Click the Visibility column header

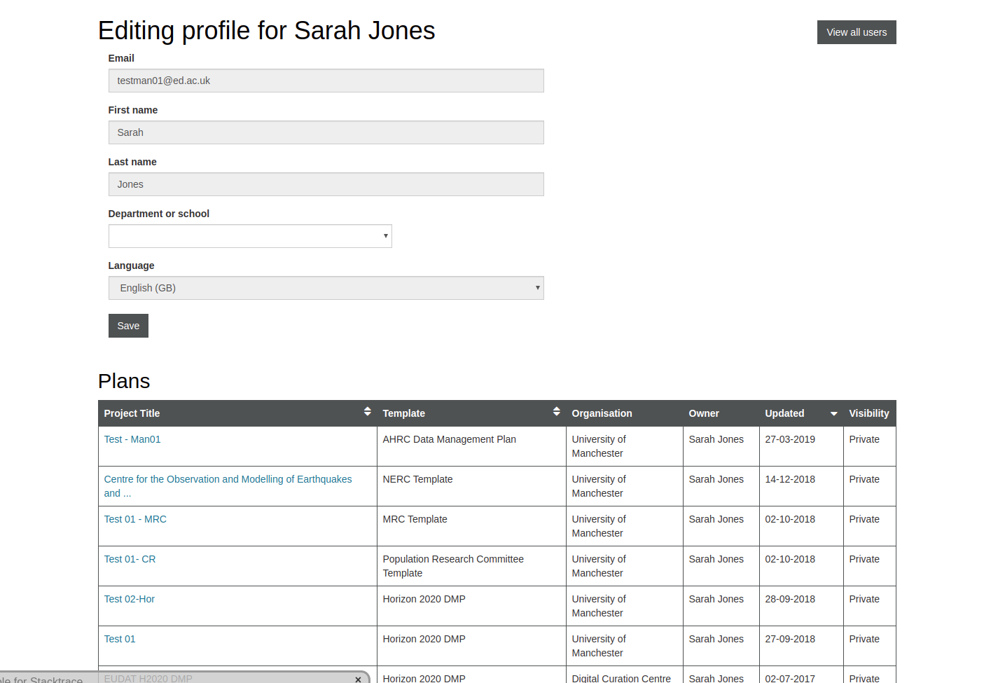point(868,413)
